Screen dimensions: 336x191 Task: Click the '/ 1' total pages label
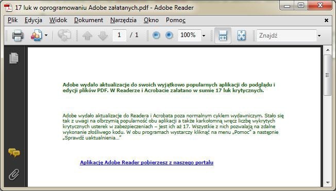click(134, 35)
